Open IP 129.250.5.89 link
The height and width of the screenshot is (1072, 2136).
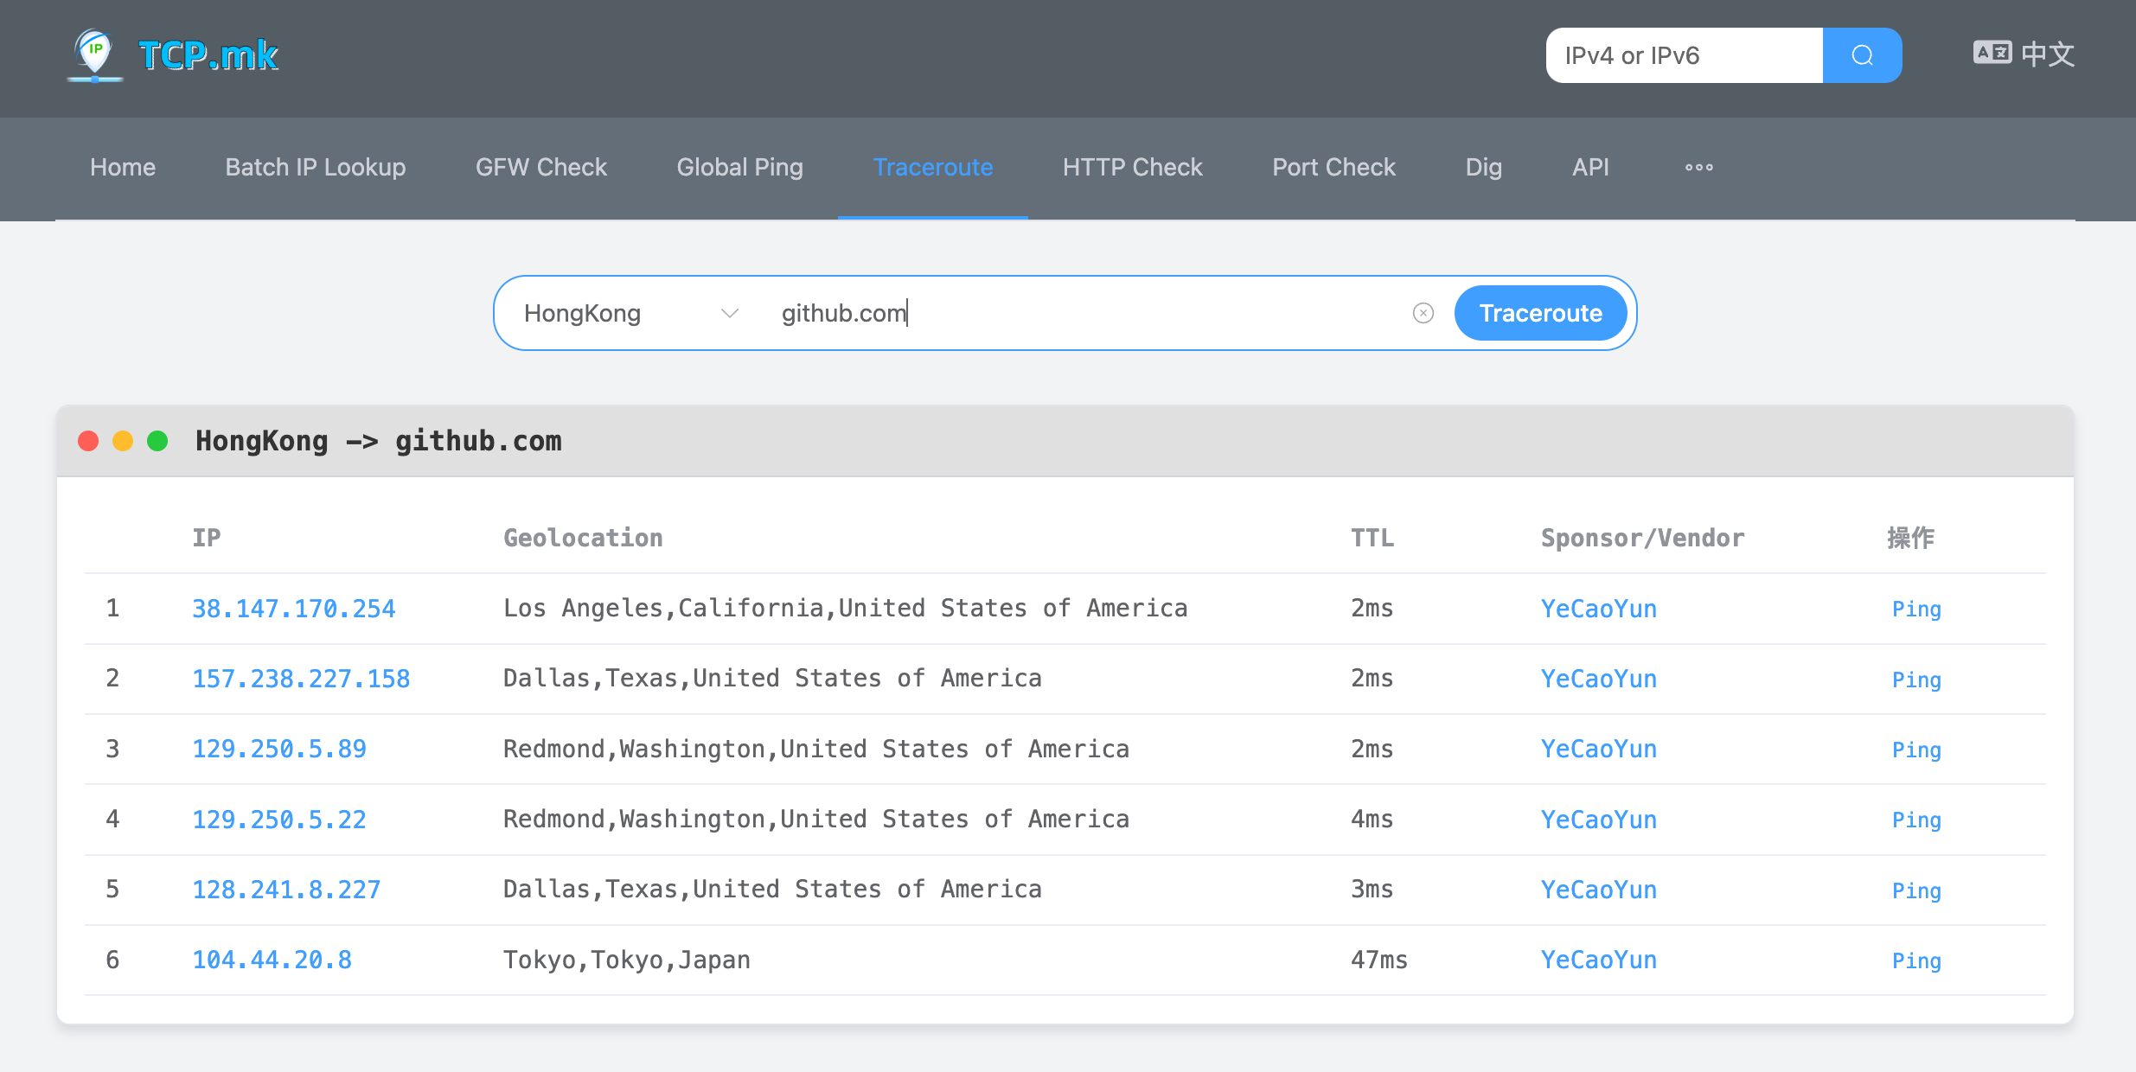click(x=279, y=749)
